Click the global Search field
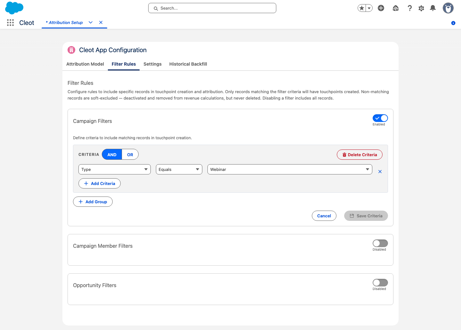 [212, 8]
